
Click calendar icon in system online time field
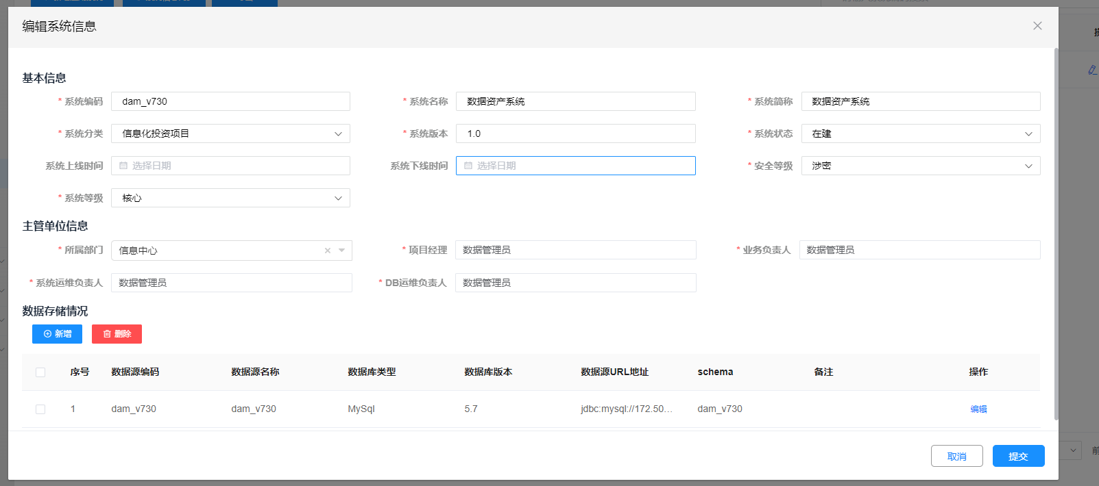coord(123,166)
